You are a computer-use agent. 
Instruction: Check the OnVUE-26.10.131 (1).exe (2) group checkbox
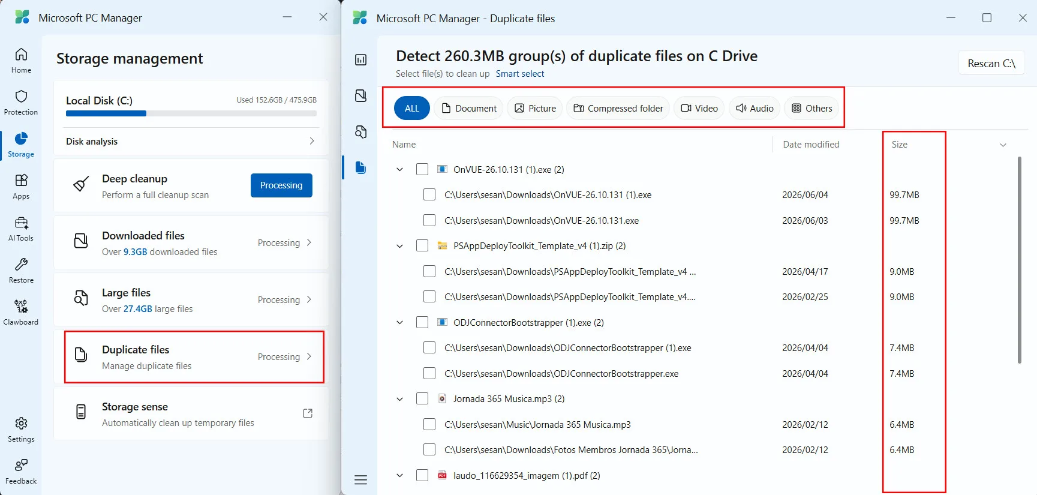tap(422, 169)
